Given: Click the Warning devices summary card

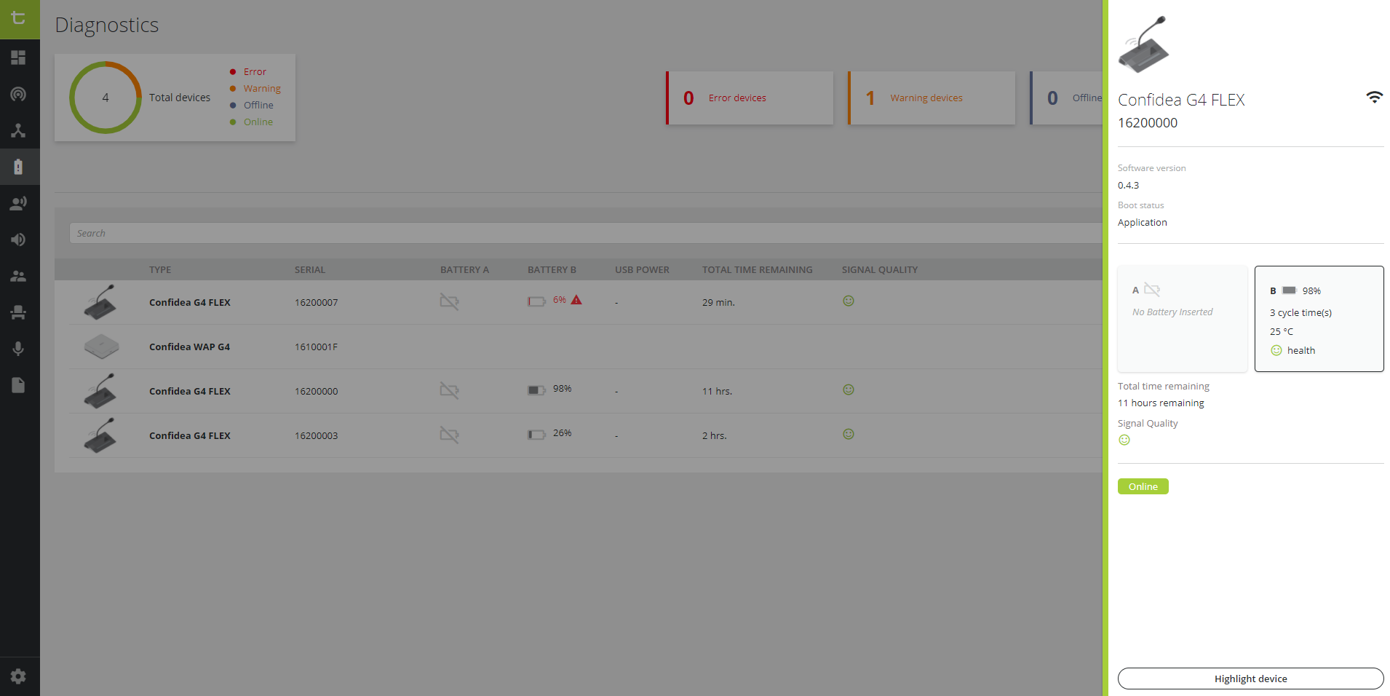Looking at the screenshot, I should click(932, 98).
